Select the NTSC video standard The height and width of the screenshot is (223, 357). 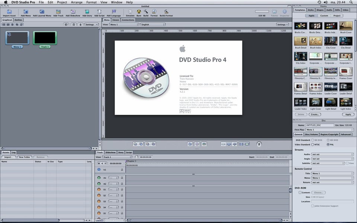point(312,144)
